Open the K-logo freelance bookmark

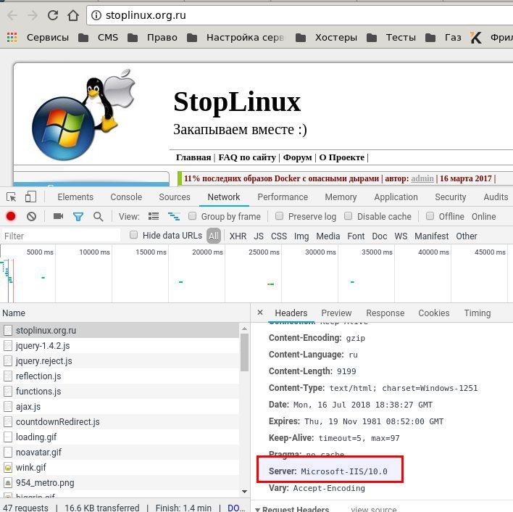coord(476,38)
